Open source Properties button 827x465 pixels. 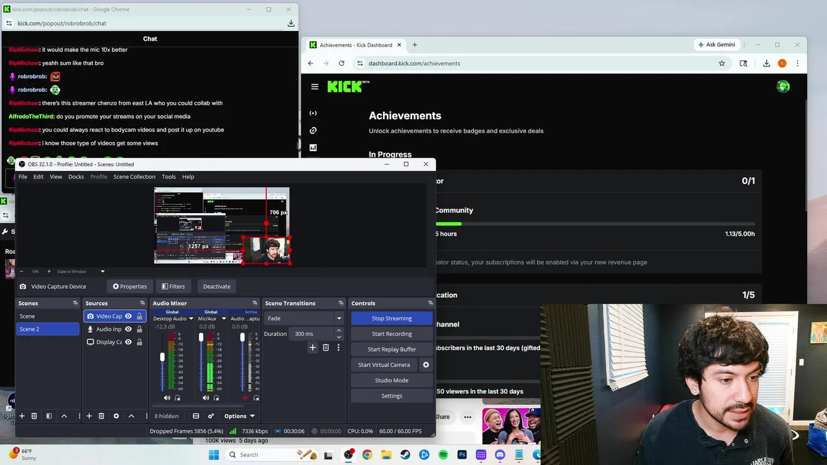pyautogui.click(x=130, y=286)
